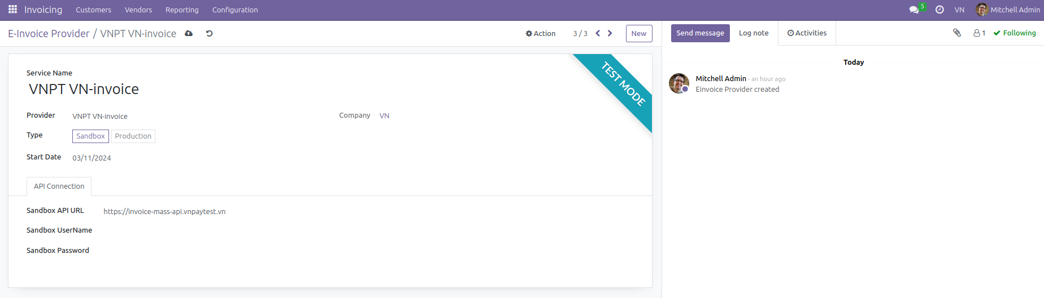Open Mitchell Admin user menu
Image resolution: width=1044 pixels, height=298 pixels.
click(x=1008, y=10)
